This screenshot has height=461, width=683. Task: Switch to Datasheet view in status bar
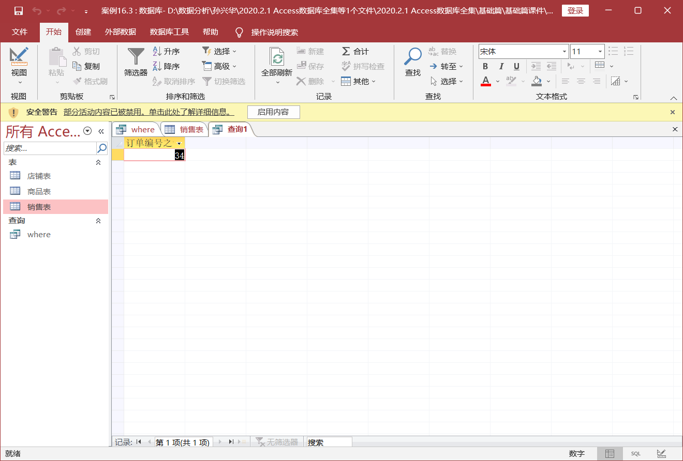point(610,454)
